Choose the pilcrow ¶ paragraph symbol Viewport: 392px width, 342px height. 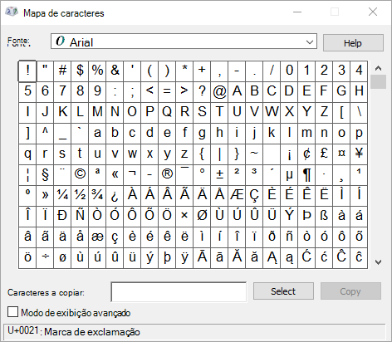tap(306, 175)
